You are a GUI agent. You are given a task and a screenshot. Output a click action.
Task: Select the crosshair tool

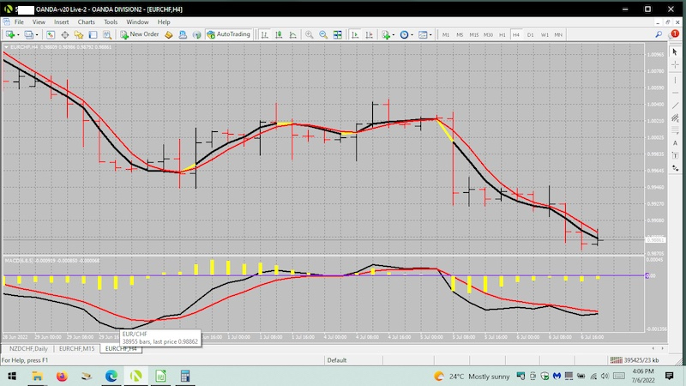pos(675,65)
